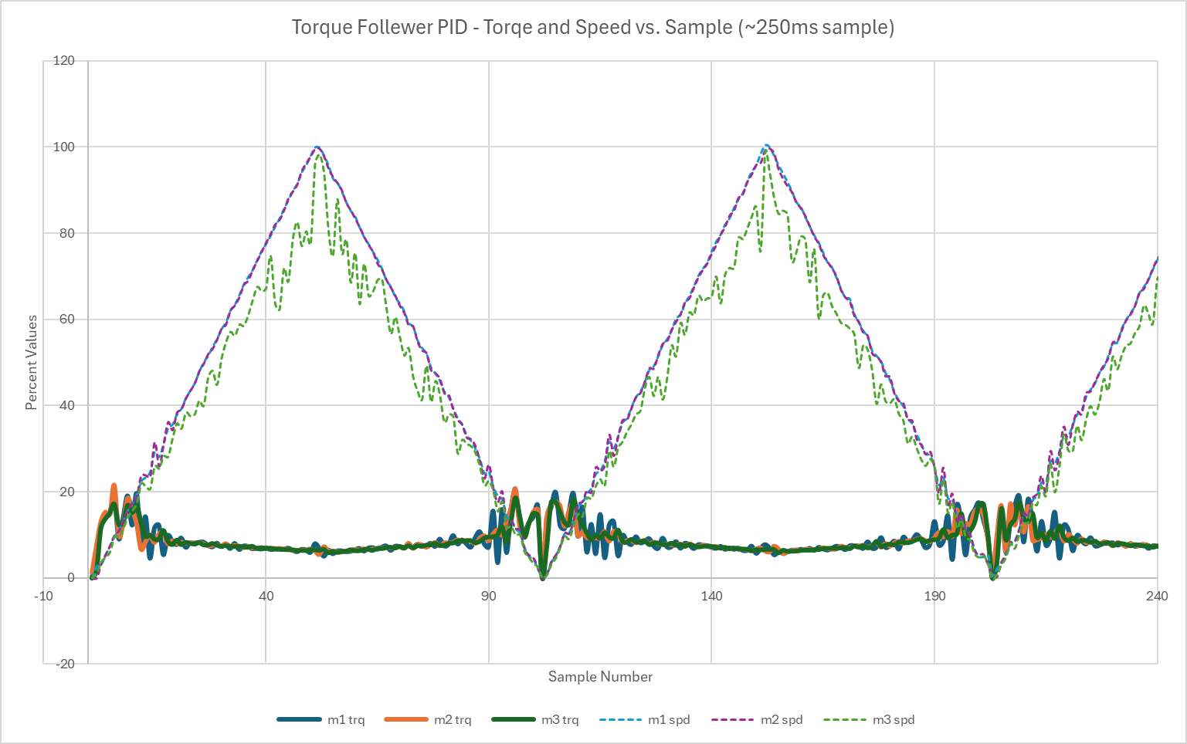Select the Percent Values axis title
Screen dimensions: 1187x744
click(31, 362)
